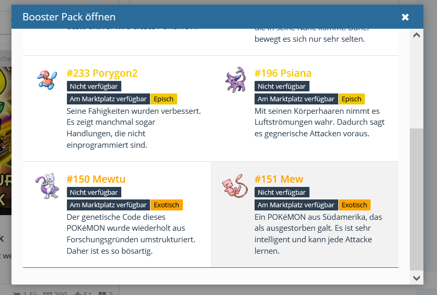This screenshot has width=437, height=295.
Task: Click Mew's Am Marktplatz verfügbar badge
Action: (296, 205)
